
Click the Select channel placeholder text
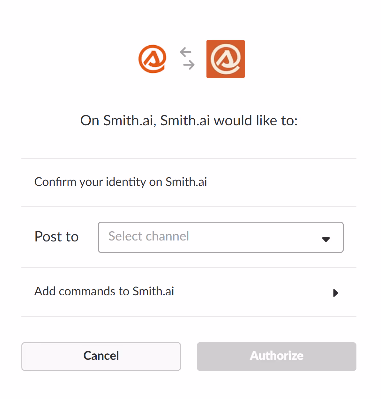tap(149, 237)
